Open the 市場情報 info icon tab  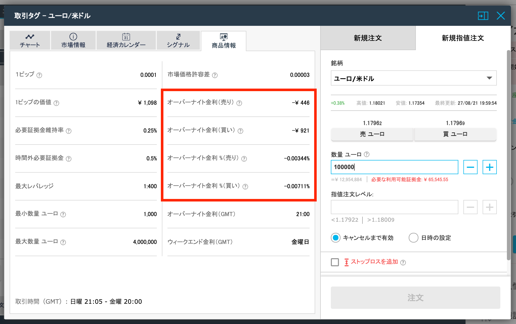(73, 36)
